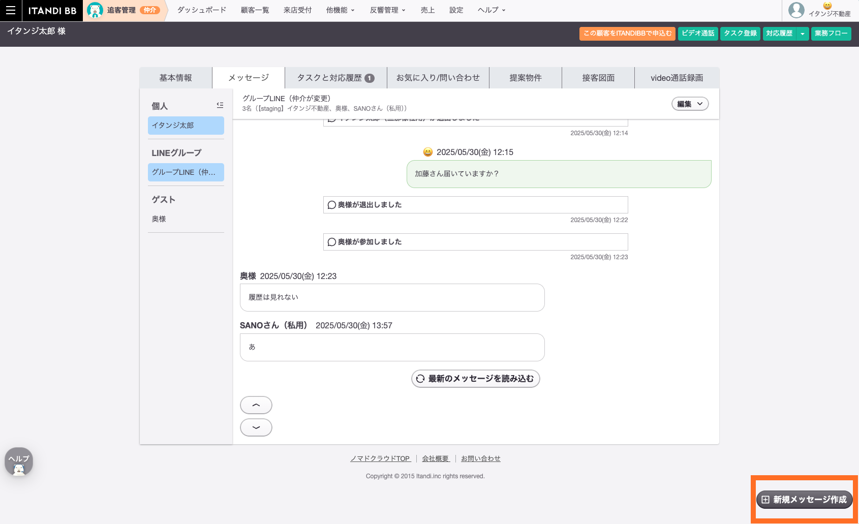Screen dimensions: 859x524
Task: Click the 奥様が参加しました system notice
Action: tap(476, 242)
